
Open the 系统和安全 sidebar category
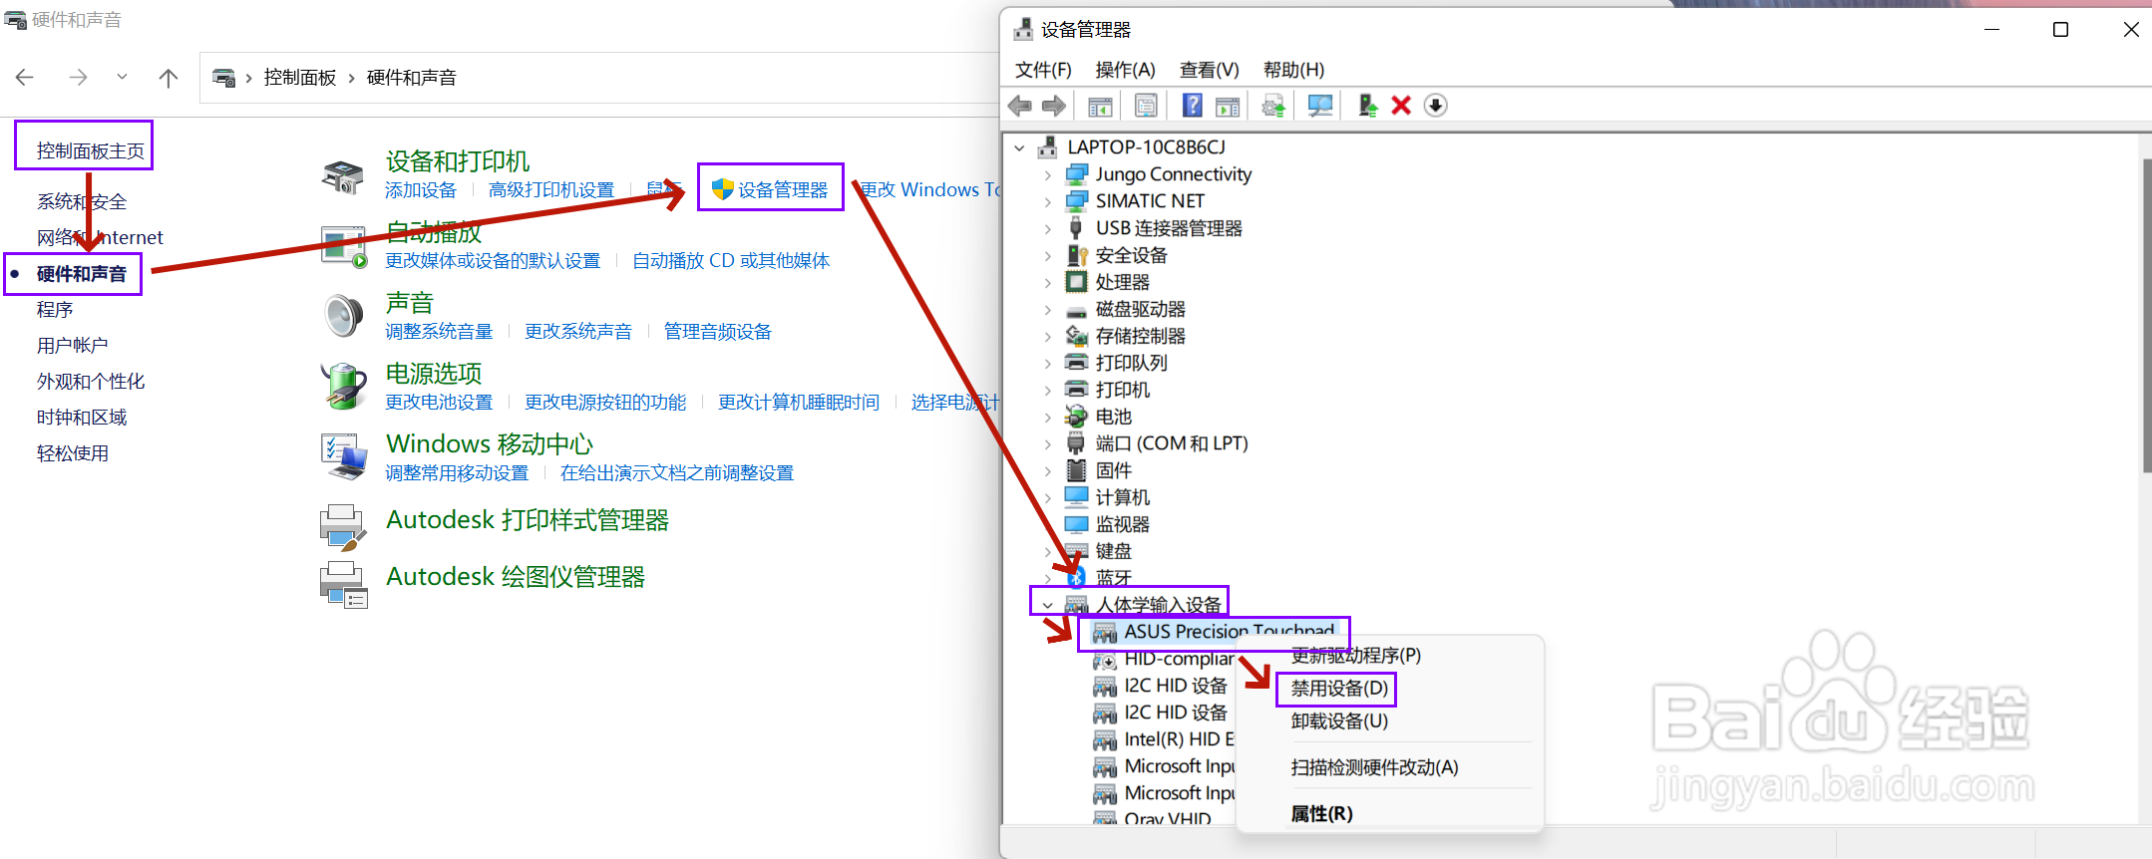click(x=82, y=201)
